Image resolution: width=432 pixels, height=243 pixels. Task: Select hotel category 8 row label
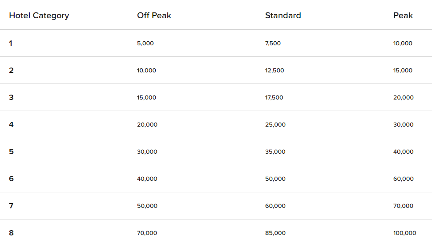pyautogui.click(x=11, y=233)
